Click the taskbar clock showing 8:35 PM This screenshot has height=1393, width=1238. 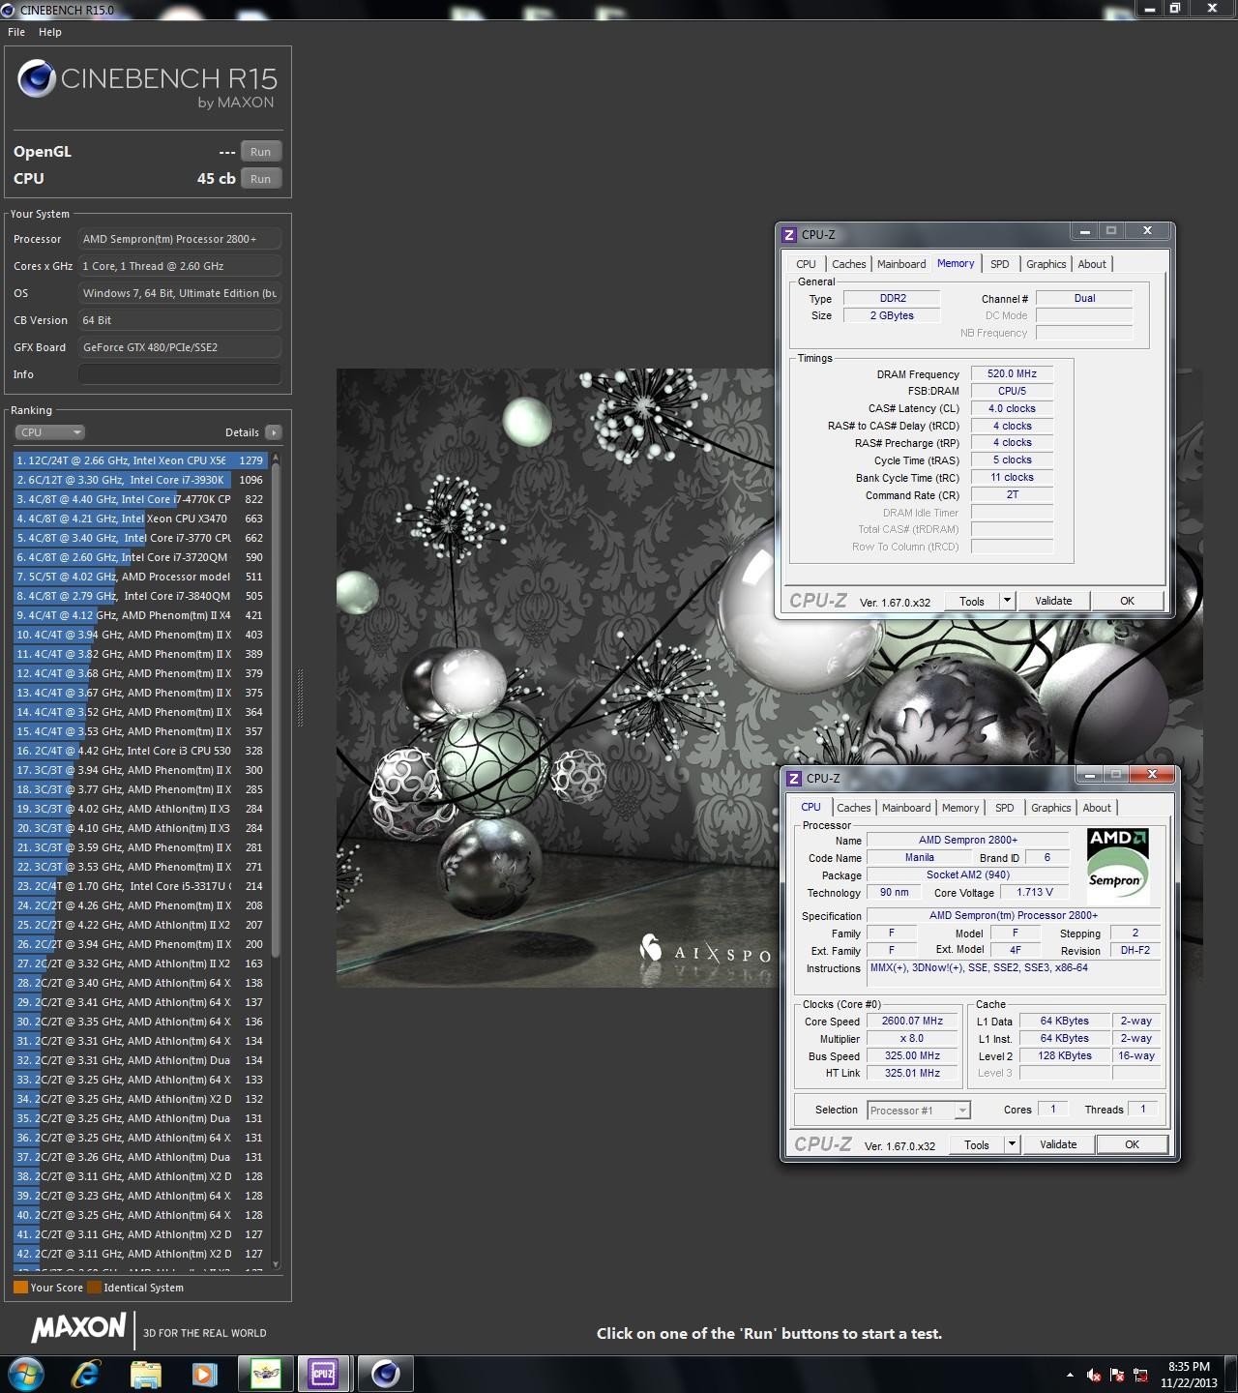pos(1189,1375)
